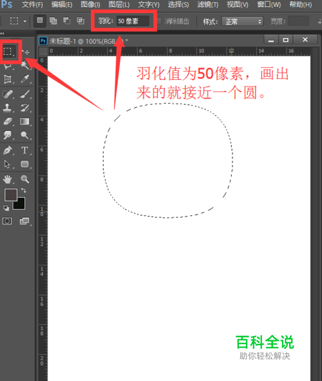Open the 文件(F) menu
The image size is (322, 381).
[x=32, y=5]
